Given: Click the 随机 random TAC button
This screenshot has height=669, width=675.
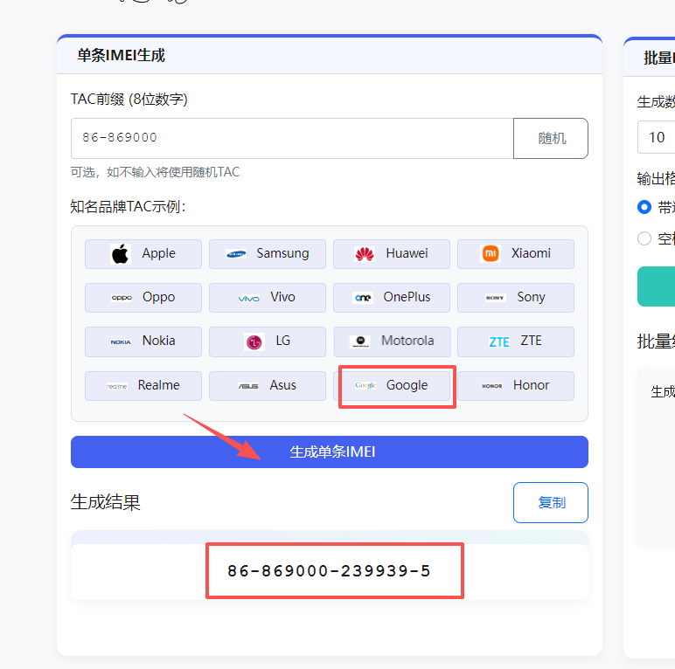Looking at the screenshot, I should tap(551, 139).
